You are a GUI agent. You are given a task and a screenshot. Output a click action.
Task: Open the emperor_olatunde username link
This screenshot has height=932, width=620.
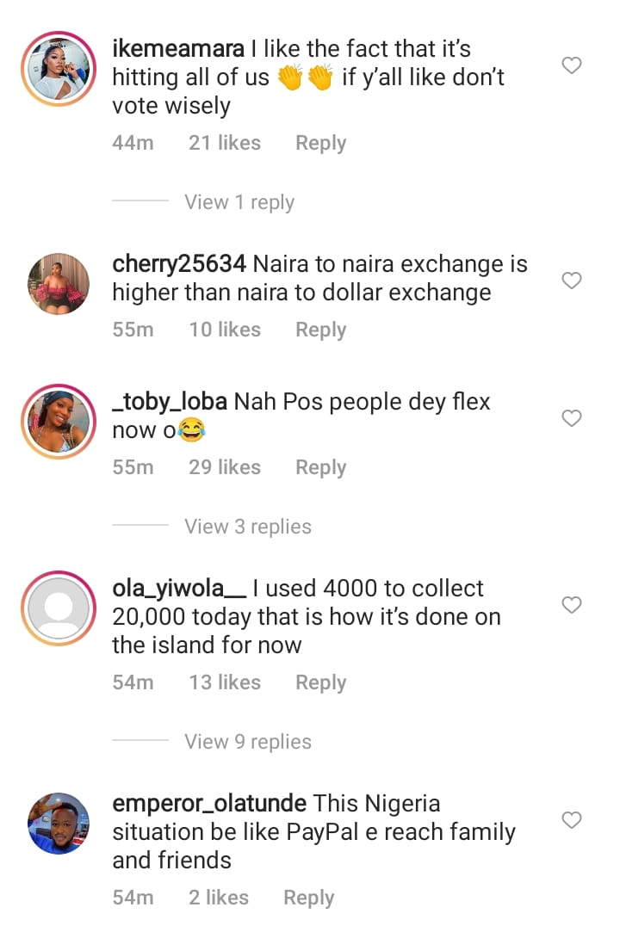(x=209, y=804)
